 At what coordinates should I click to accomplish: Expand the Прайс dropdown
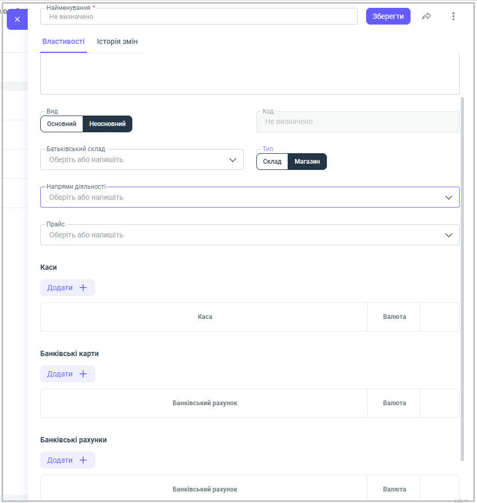pyautogui.click(x=448, y=235)
